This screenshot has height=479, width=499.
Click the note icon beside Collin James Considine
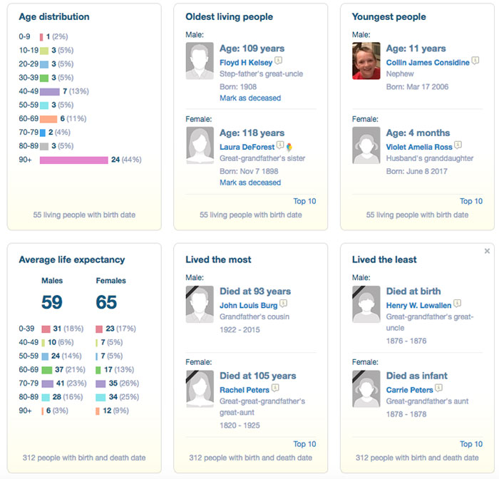(x=475, y=60)
